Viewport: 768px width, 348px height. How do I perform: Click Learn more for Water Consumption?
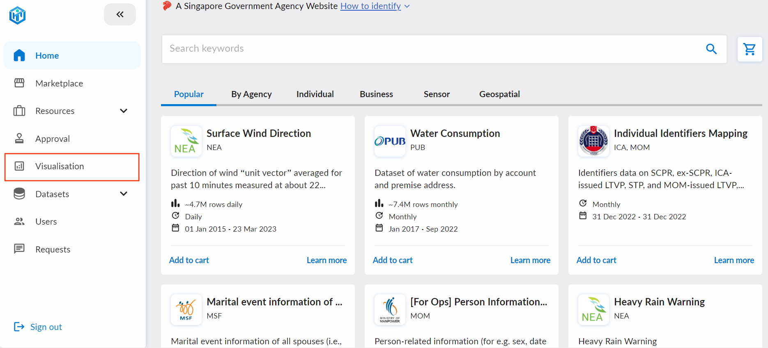530,260
